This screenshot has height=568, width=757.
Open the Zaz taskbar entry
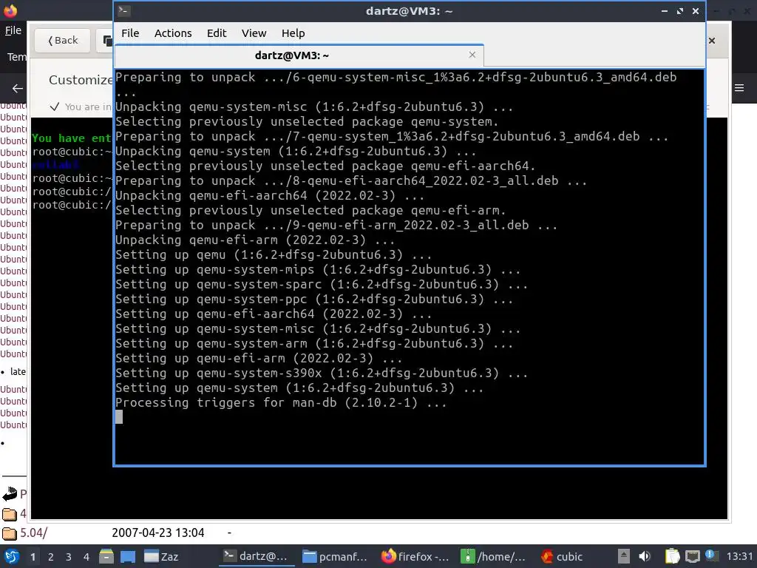click(161, 556)
